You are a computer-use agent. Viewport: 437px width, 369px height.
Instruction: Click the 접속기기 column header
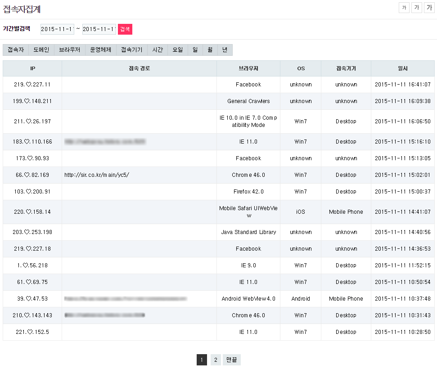[346, 68]
